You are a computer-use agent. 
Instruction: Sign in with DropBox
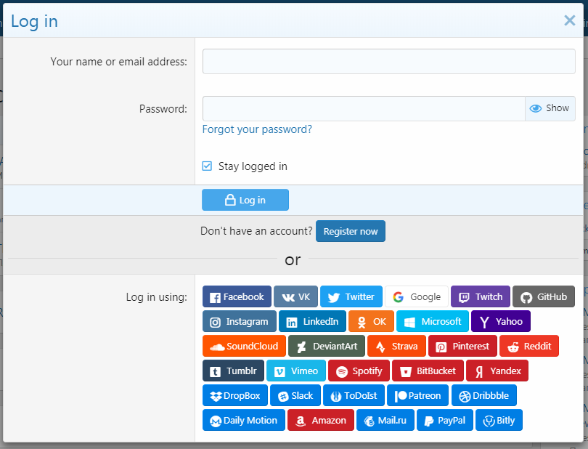point(235,396)
